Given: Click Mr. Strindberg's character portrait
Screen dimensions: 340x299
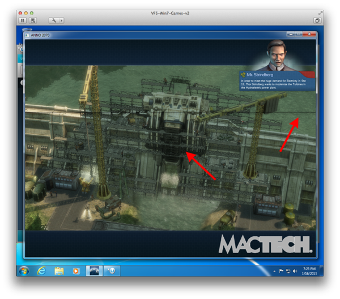Looking at the screenshot, I should tap(278, 57).
